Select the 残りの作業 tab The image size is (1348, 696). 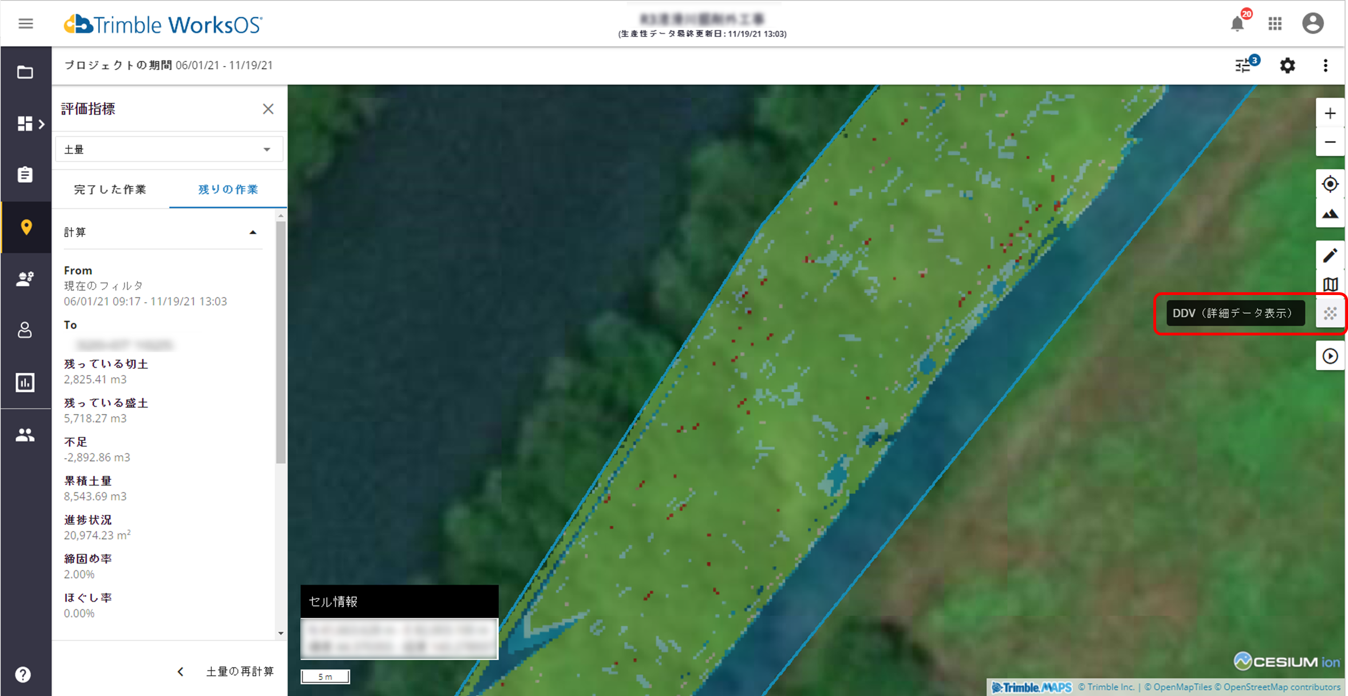(228, 190)
